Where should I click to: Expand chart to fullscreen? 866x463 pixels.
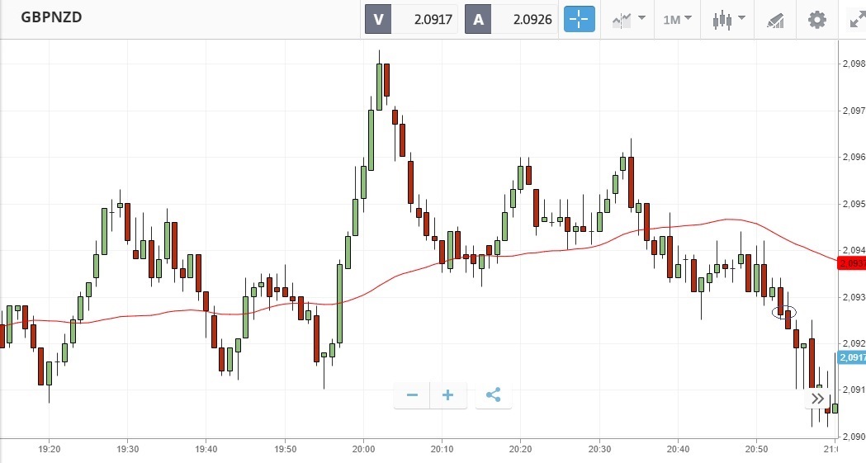tap(855, 19)
